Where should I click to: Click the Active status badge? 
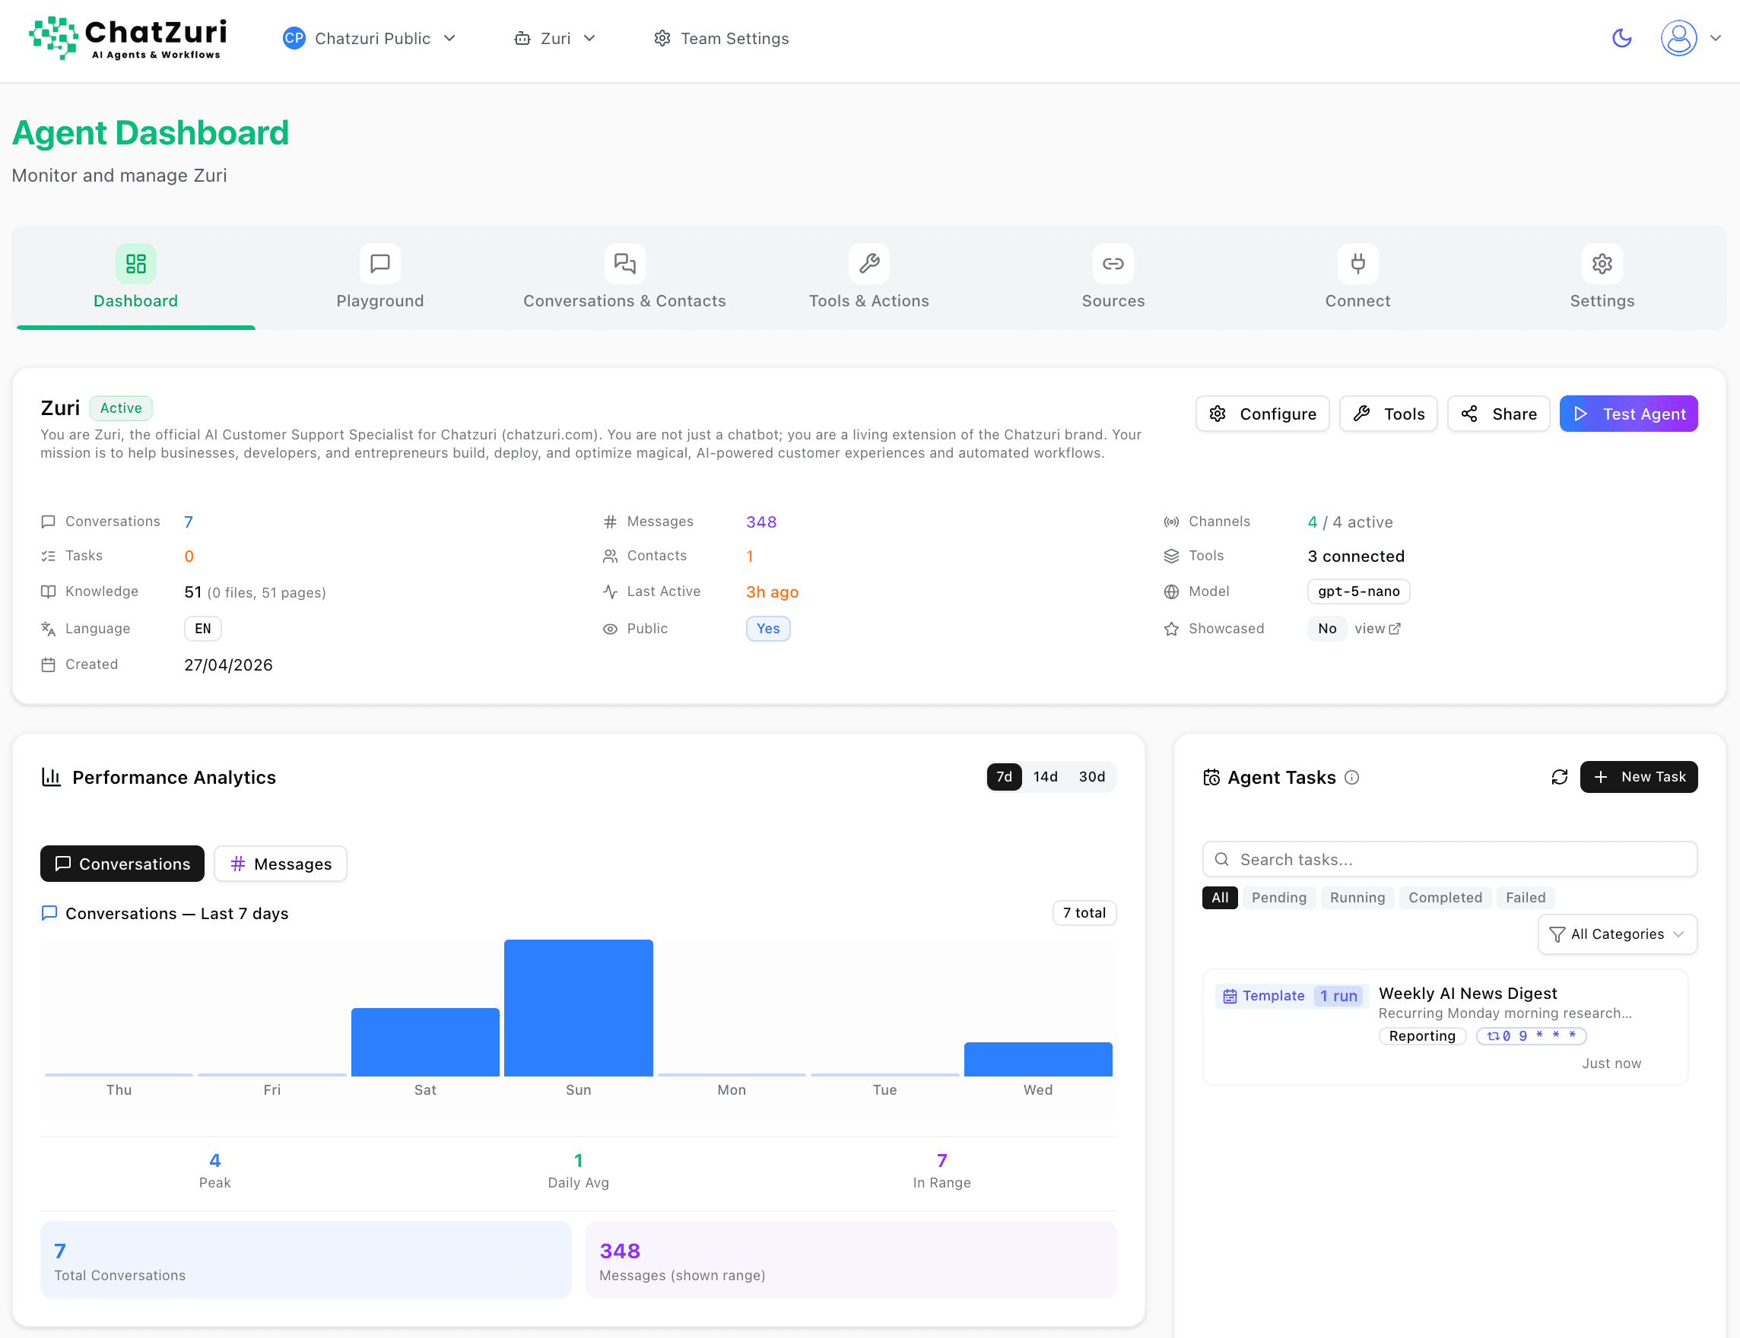tap(120, 407)
